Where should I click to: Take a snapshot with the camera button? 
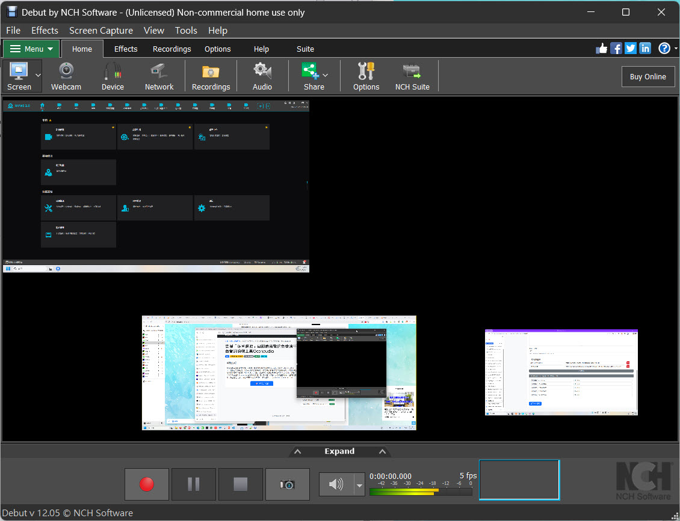pos(287,484)
